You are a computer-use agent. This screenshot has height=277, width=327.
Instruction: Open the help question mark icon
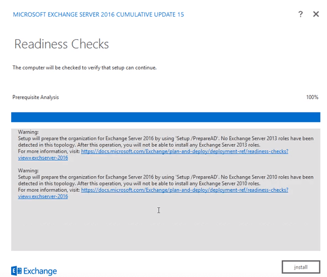point(300,14)
